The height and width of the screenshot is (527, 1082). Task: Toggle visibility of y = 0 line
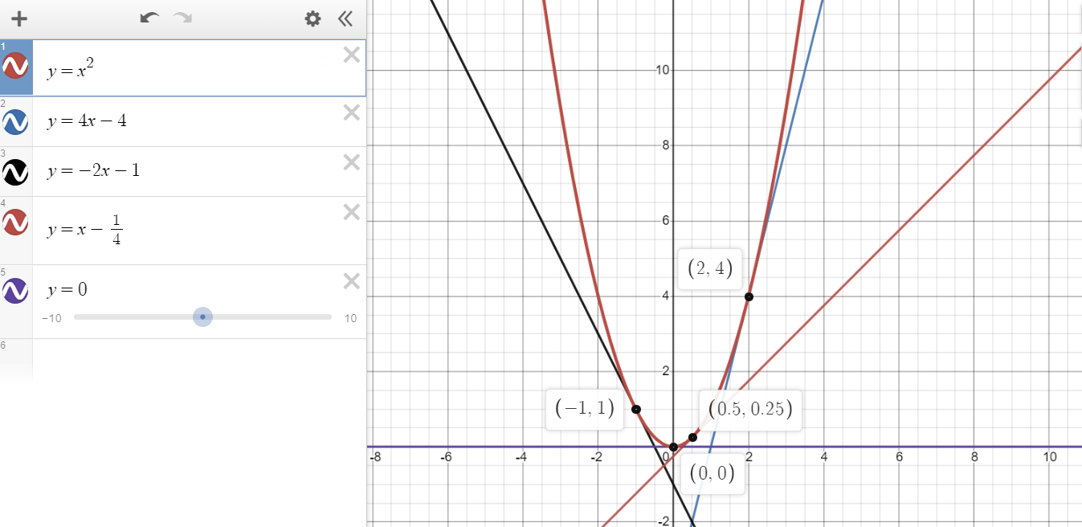[x=16, y=289]
